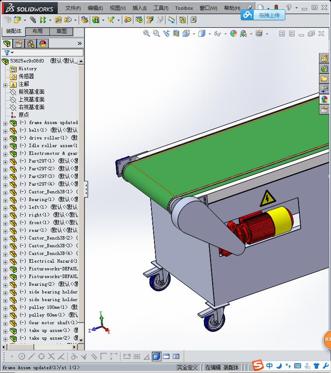
Task: Open the Design Library icon in task pane
Action: pyautogui.click(x=324, y=68)
